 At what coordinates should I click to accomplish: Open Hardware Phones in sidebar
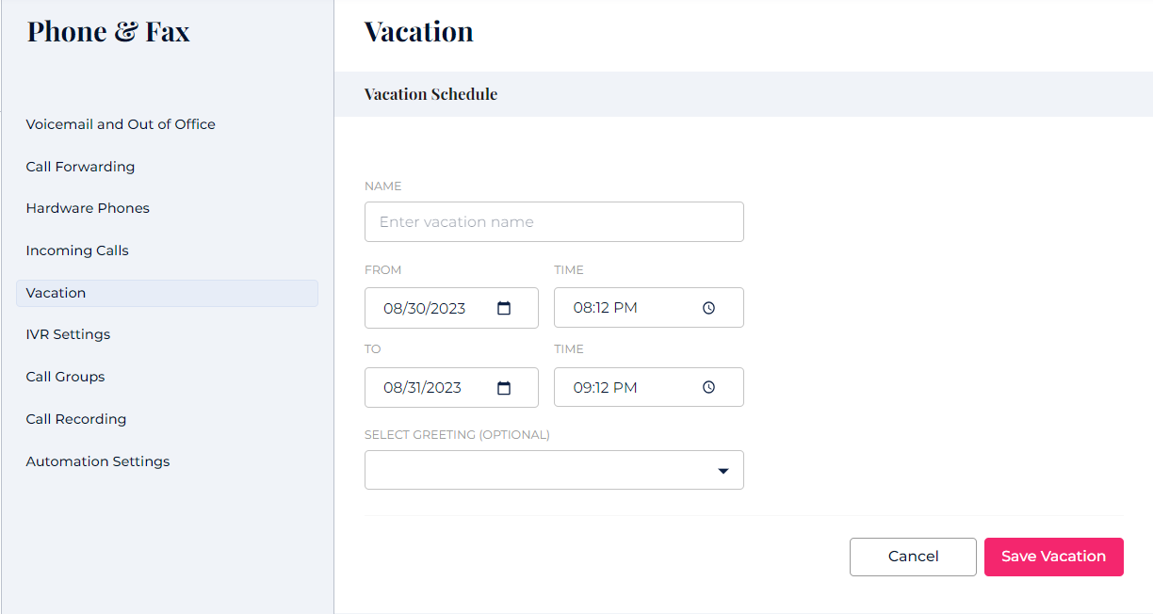pyautogui.click(x=88, y=208)
